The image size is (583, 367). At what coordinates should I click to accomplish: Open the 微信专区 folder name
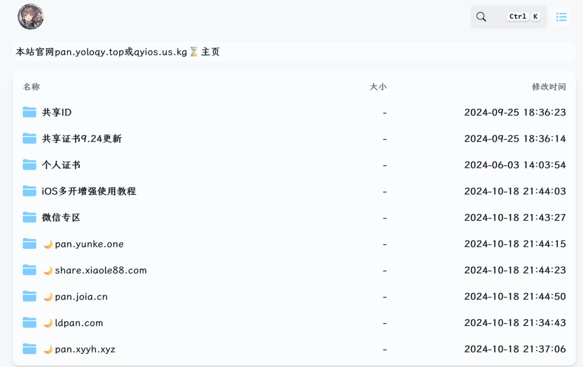[x=61, y=218]
